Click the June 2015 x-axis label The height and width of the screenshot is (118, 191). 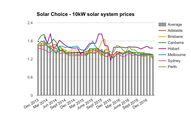click(x=85, y=104)
